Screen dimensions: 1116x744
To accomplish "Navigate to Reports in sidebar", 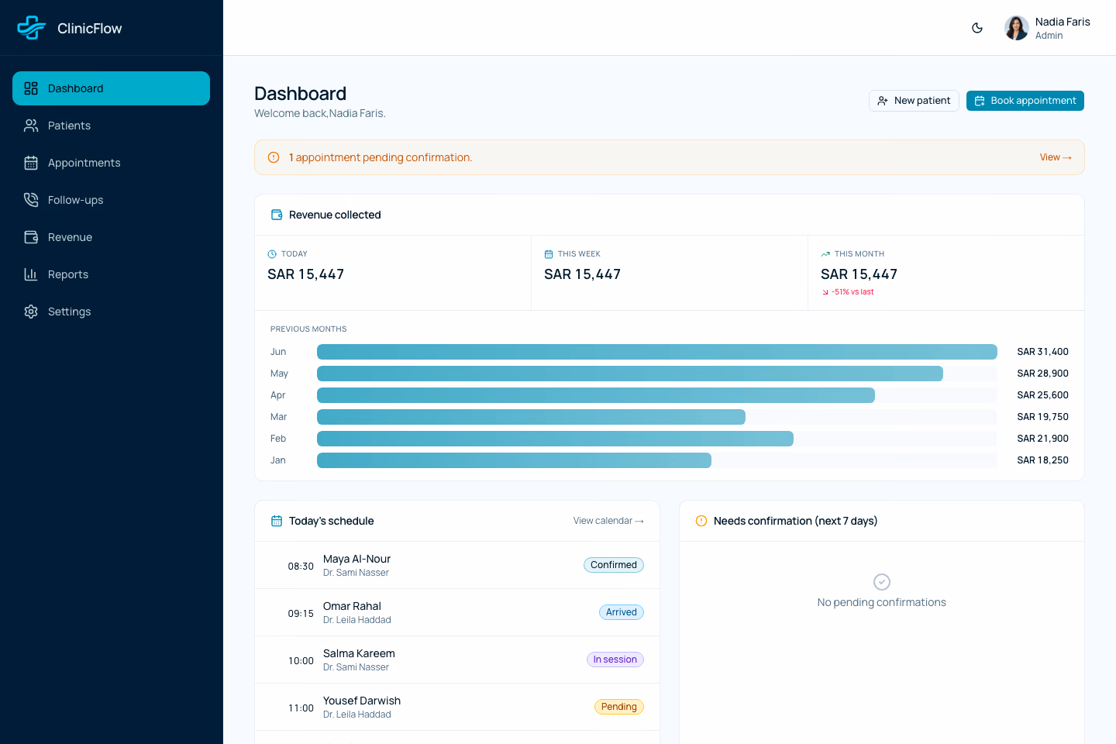I will (112, 274).
